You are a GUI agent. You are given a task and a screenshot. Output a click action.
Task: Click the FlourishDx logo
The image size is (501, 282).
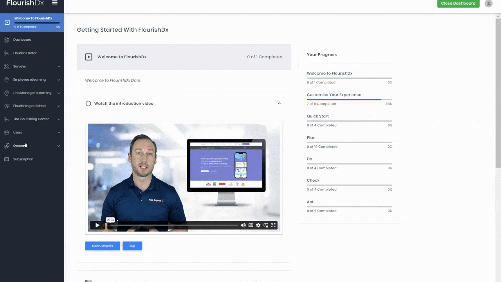point(25,3)
